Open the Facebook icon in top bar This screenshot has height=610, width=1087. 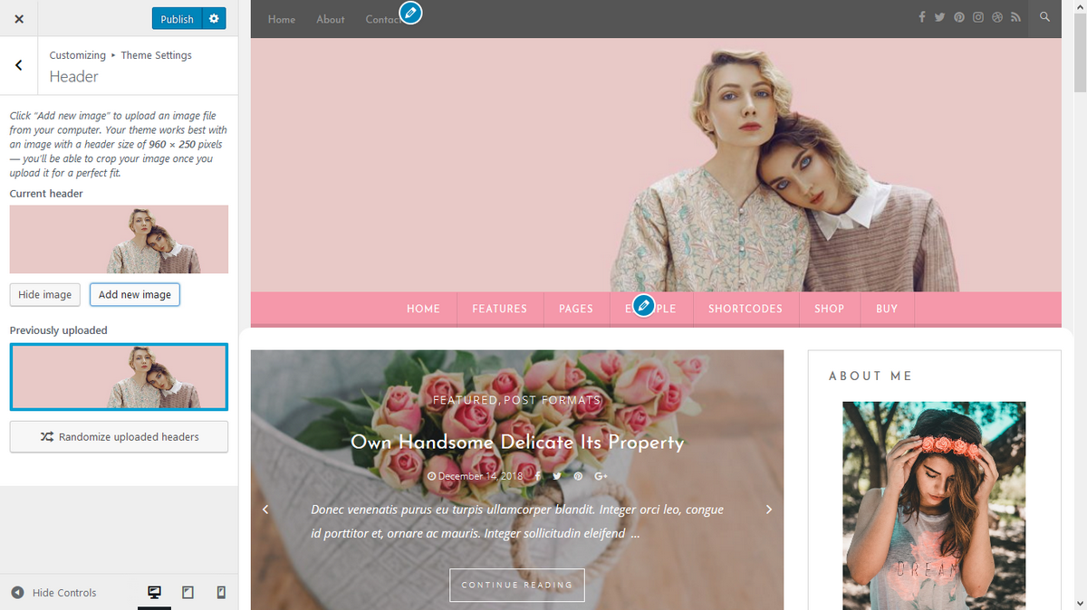(x=922, y=17)
